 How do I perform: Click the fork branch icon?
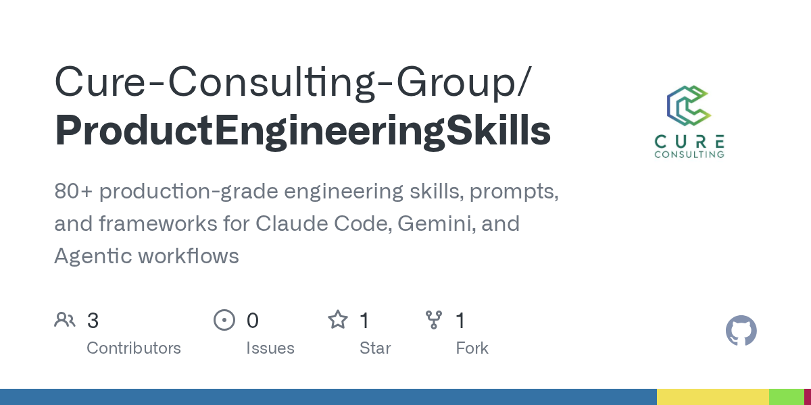click(434, 320)
